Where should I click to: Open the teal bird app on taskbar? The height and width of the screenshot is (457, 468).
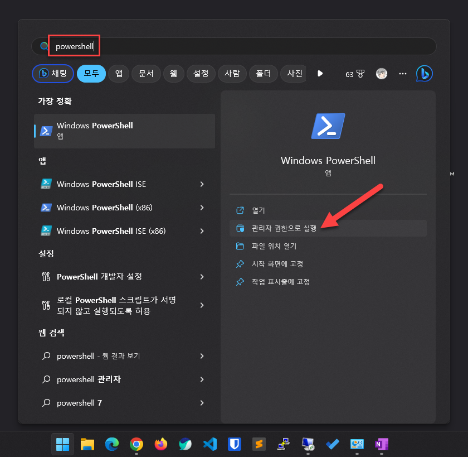coord(186,444)
